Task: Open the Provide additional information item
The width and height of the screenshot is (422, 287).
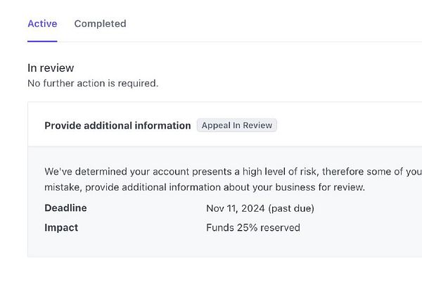Action: pos(117,125)
